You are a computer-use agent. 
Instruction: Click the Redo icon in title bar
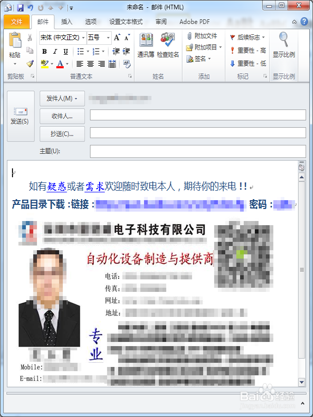(41, 8)
